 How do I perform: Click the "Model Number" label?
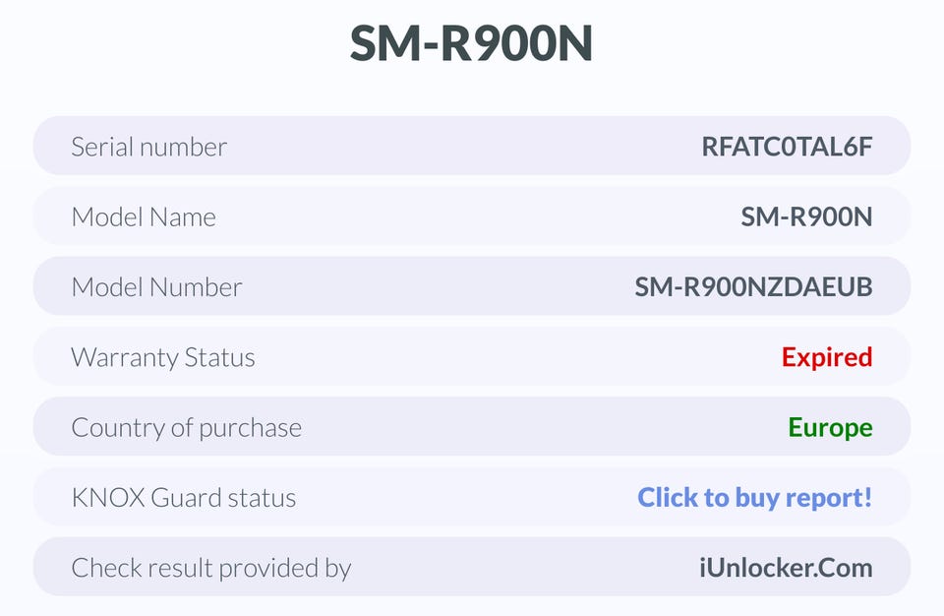(156, 287)
